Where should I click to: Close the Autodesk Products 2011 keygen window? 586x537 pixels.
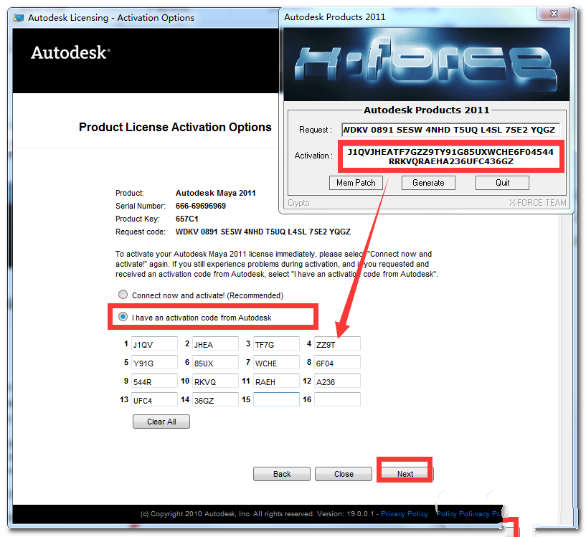[554, 14]
